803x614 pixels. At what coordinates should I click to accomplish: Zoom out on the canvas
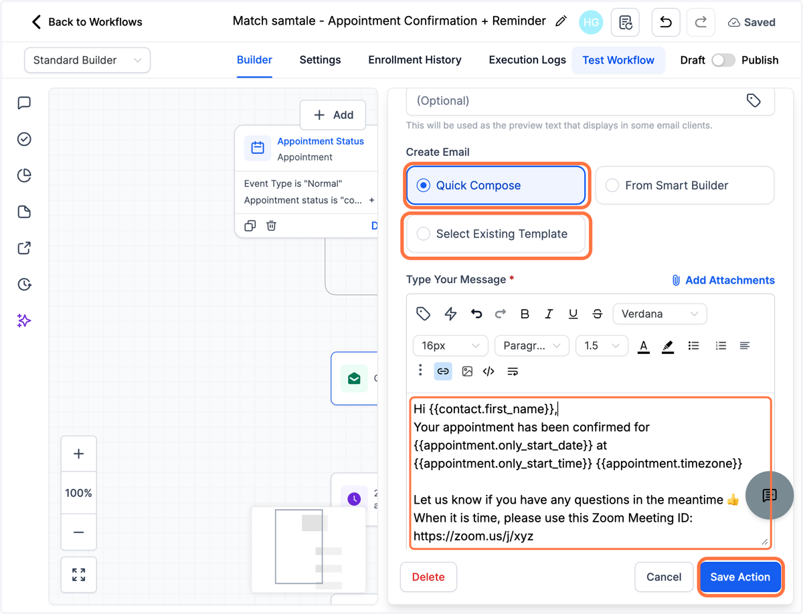click(x=78, y=532)
